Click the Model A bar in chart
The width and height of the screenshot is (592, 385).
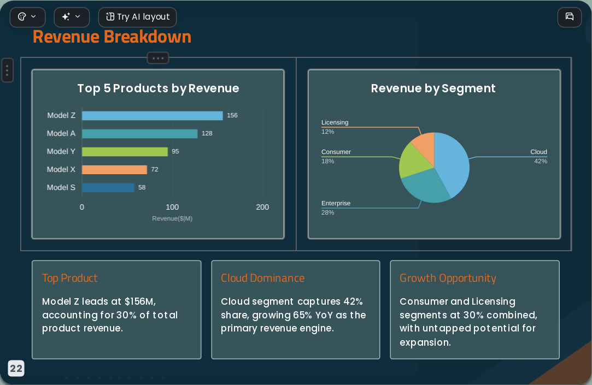coord(140,133)
